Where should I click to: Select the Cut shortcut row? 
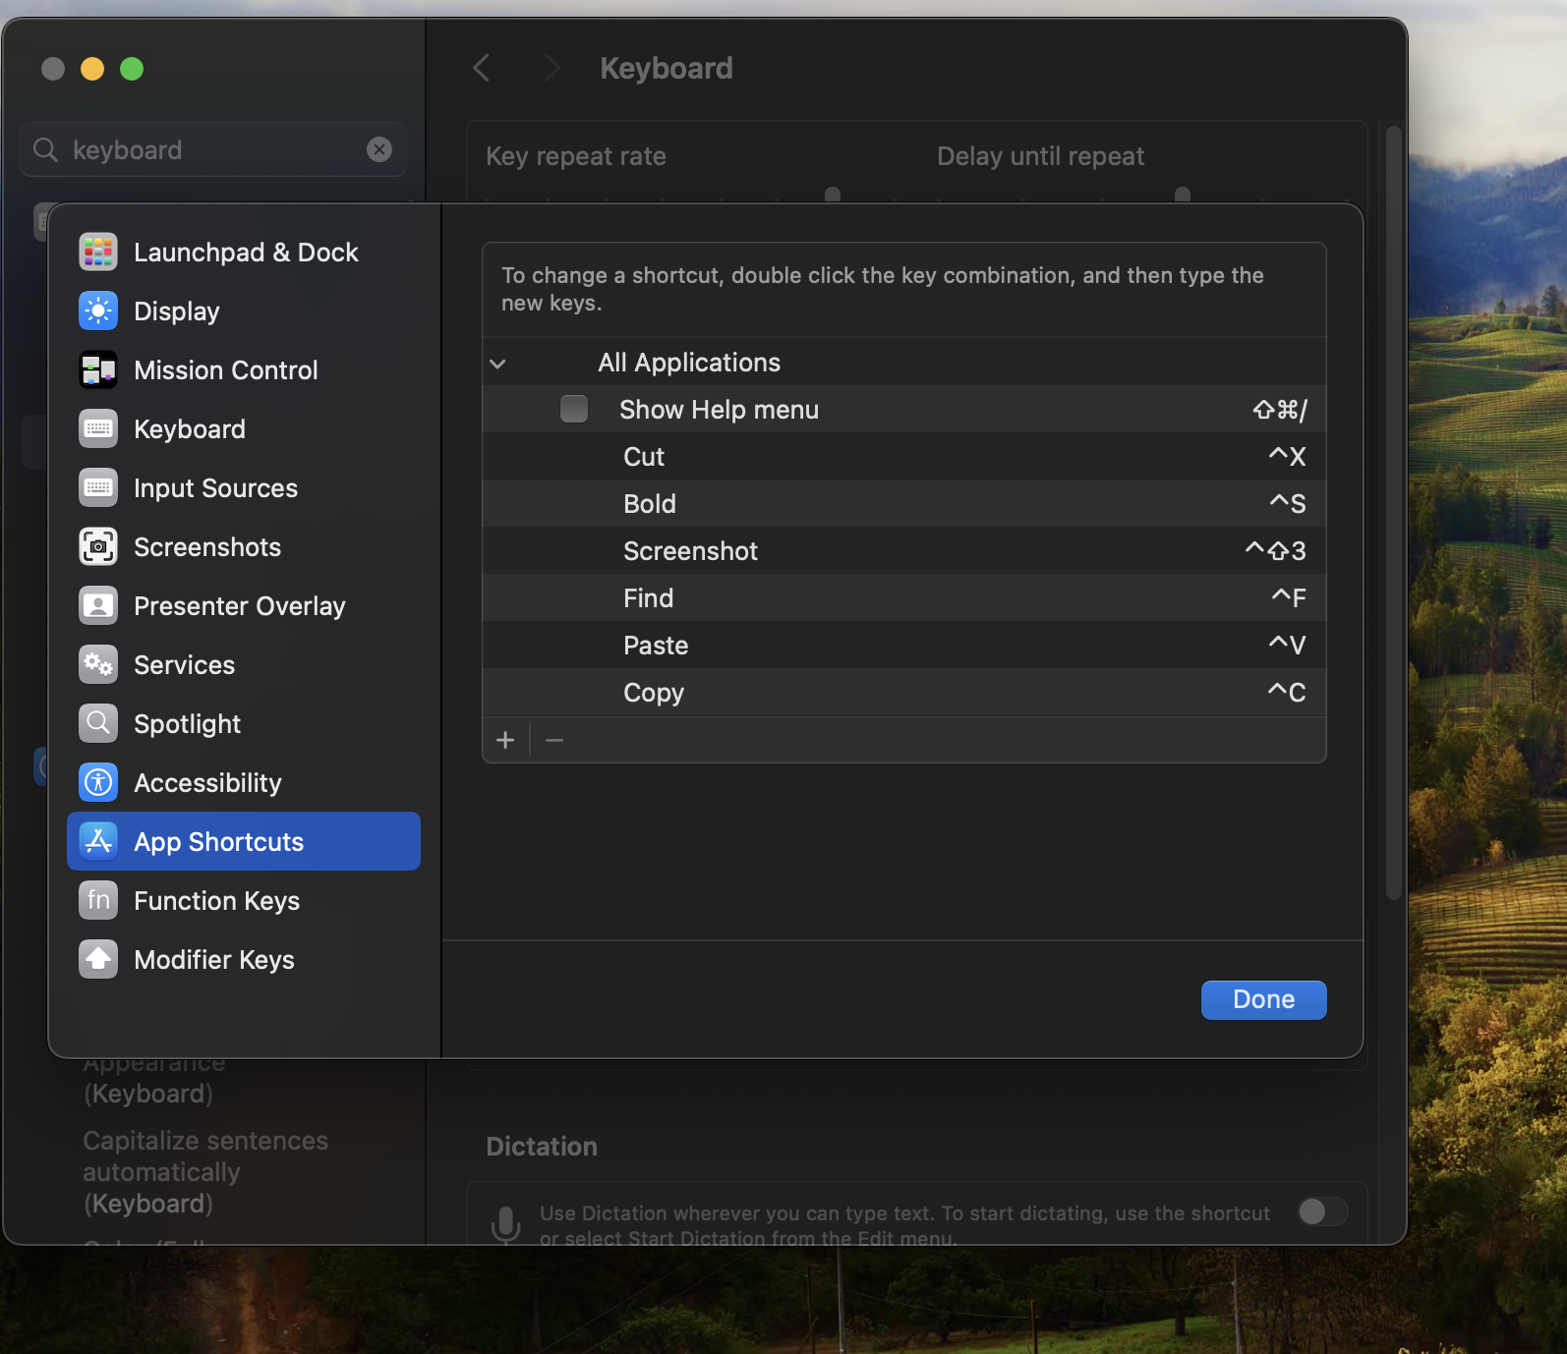(904, 456)
